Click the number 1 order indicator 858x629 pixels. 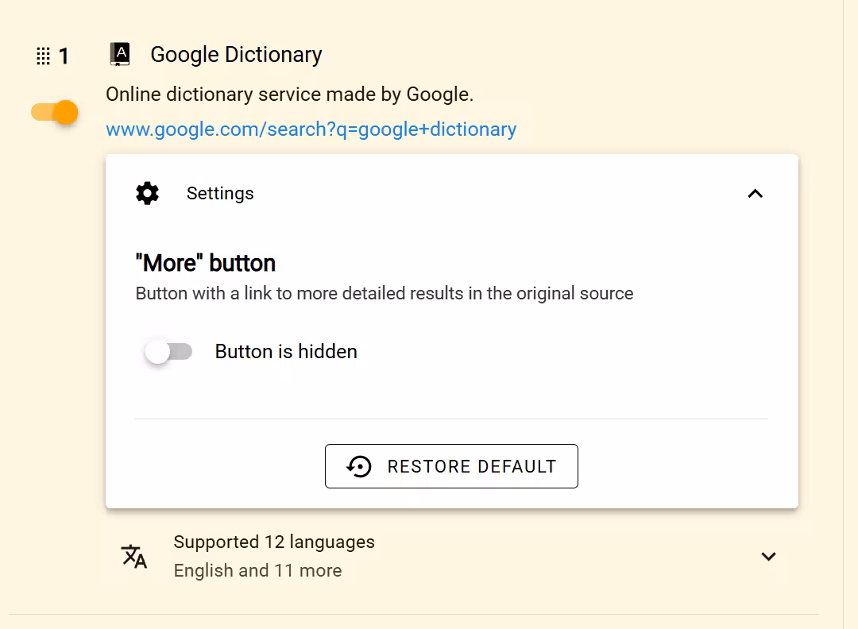[x=64, y=56]
